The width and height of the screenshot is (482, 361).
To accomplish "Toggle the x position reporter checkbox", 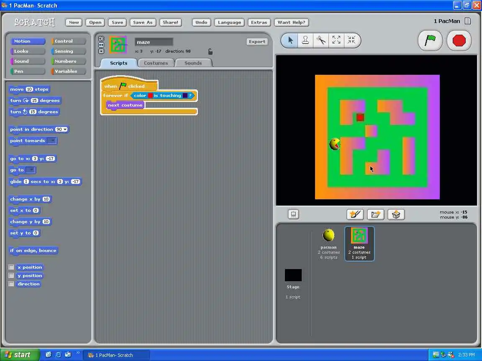I will tap(11, 267).
